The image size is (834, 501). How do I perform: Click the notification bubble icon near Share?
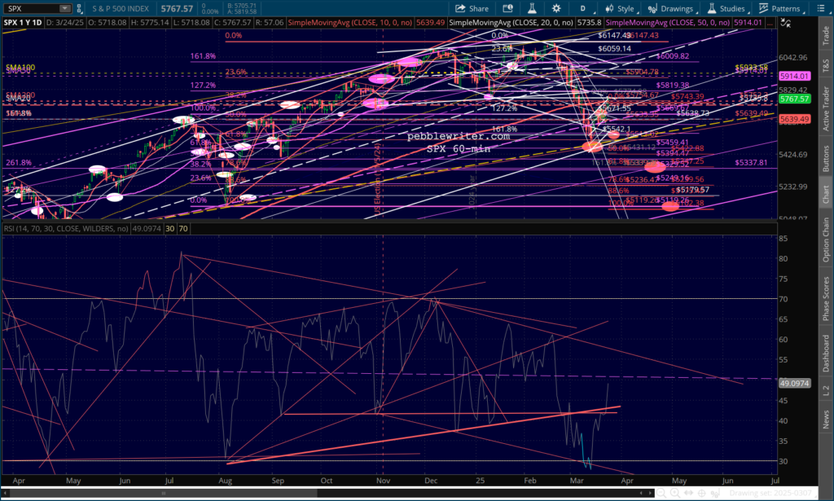pyautogui.click(x=507, y=8)
